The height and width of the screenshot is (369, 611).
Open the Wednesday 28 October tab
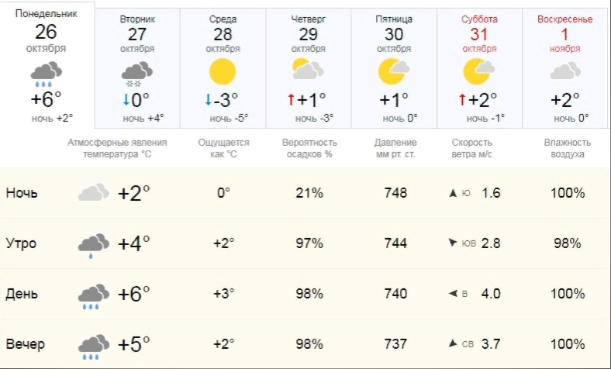pos(223,33)
